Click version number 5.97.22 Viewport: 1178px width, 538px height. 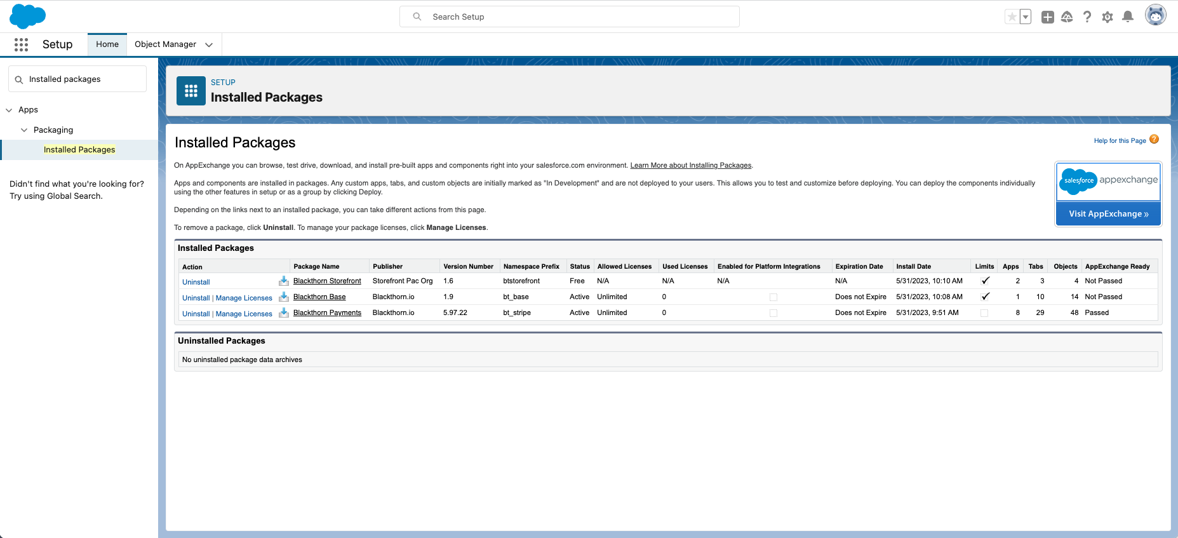click(455, 313)
